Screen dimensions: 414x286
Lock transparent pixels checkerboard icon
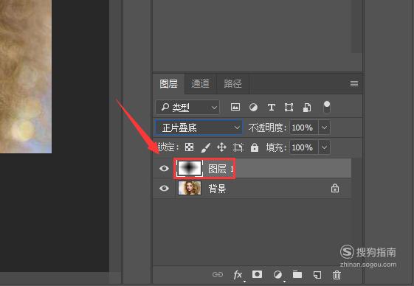point(189,147)
